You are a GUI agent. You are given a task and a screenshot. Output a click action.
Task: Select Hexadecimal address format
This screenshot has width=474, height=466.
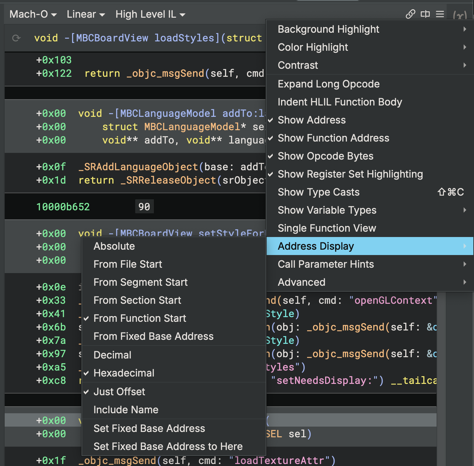pos(174,373)
